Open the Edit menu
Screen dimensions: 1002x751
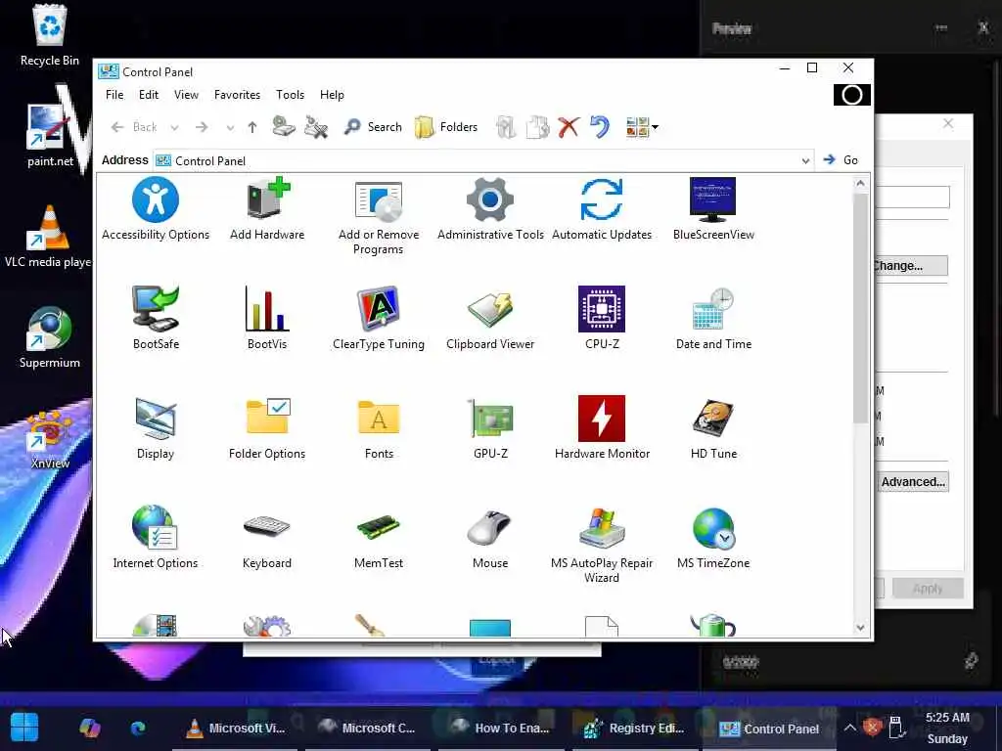(149, 95)
